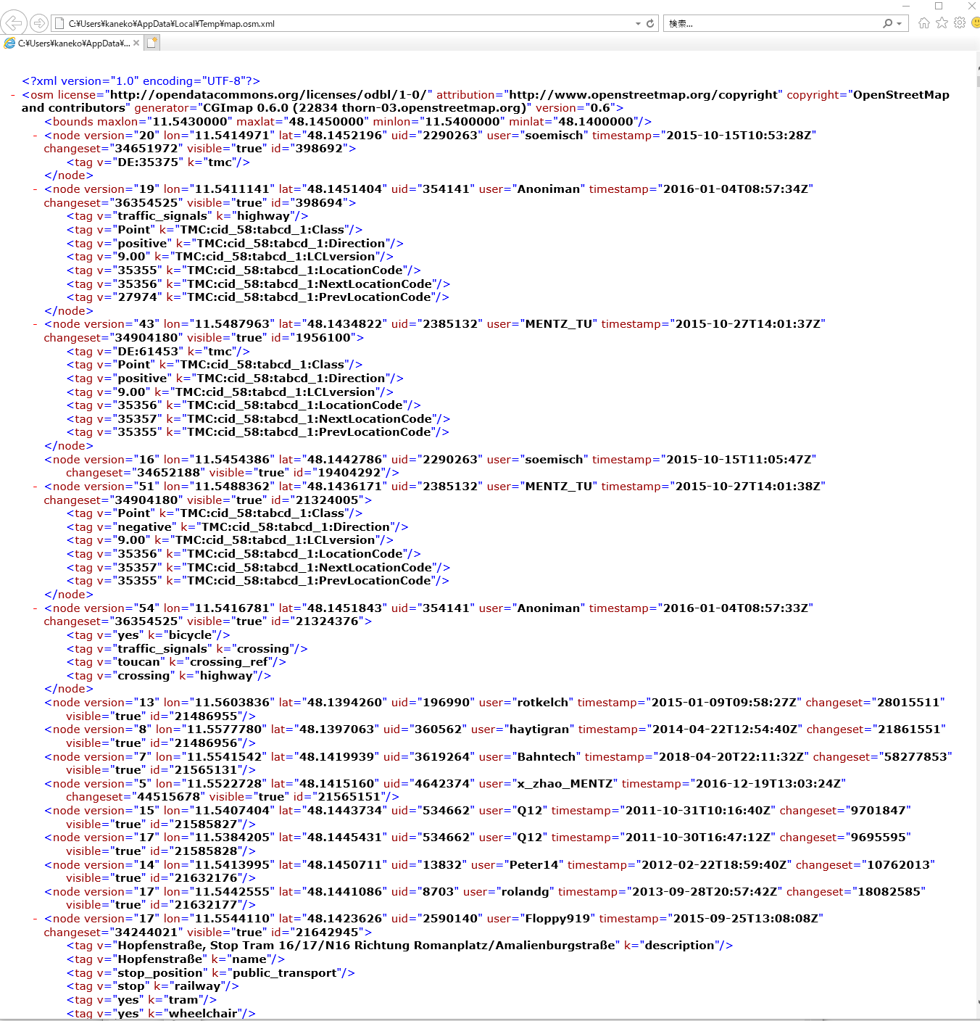Collapse node id 398694 by Anoniman

point(36,189)
